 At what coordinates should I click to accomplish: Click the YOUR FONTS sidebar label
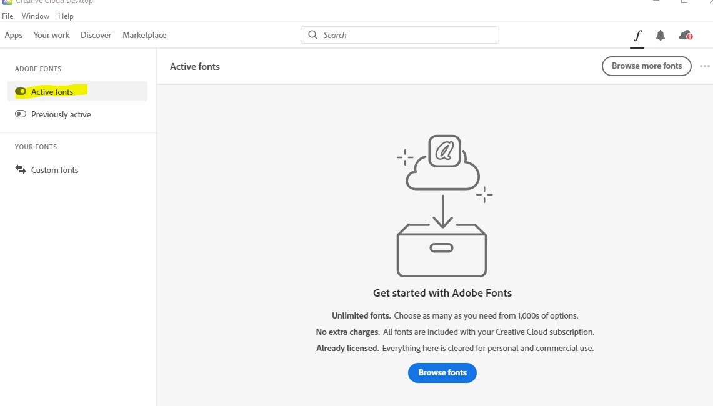(x=36, y=147)
